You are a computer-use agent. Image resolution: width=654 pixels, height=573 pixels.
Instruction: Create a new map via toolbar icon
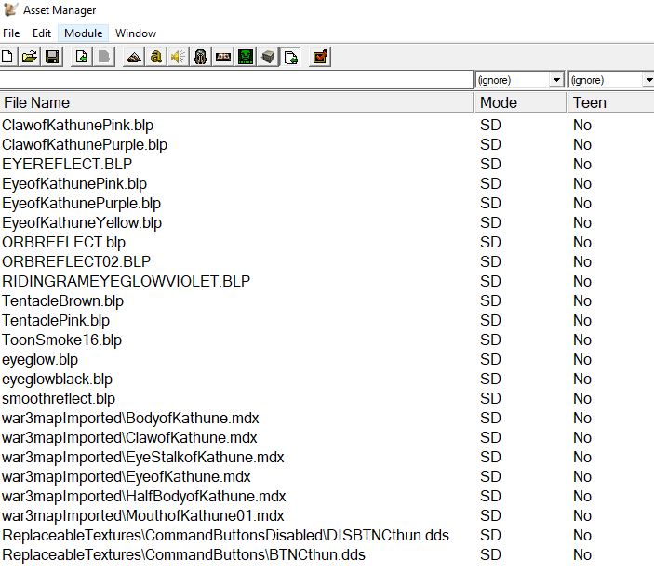point(7,57)
